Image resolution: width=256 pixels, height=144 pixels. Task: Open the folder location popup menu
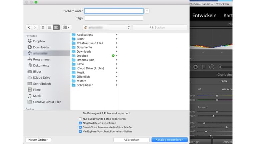point(106,27)
